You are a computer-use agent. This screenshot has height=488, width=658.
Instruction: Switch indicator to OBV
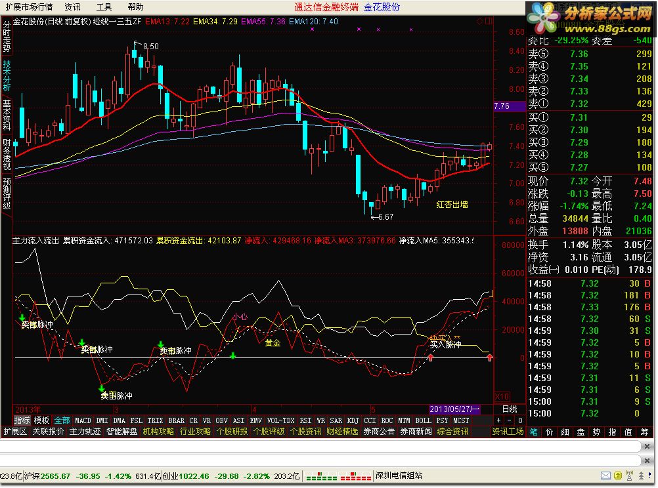[x=221, y=420]
